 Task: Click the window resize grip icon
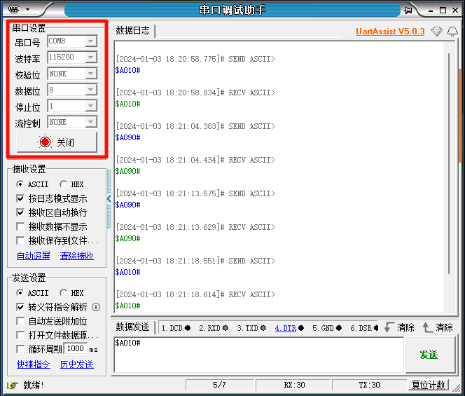457,388
